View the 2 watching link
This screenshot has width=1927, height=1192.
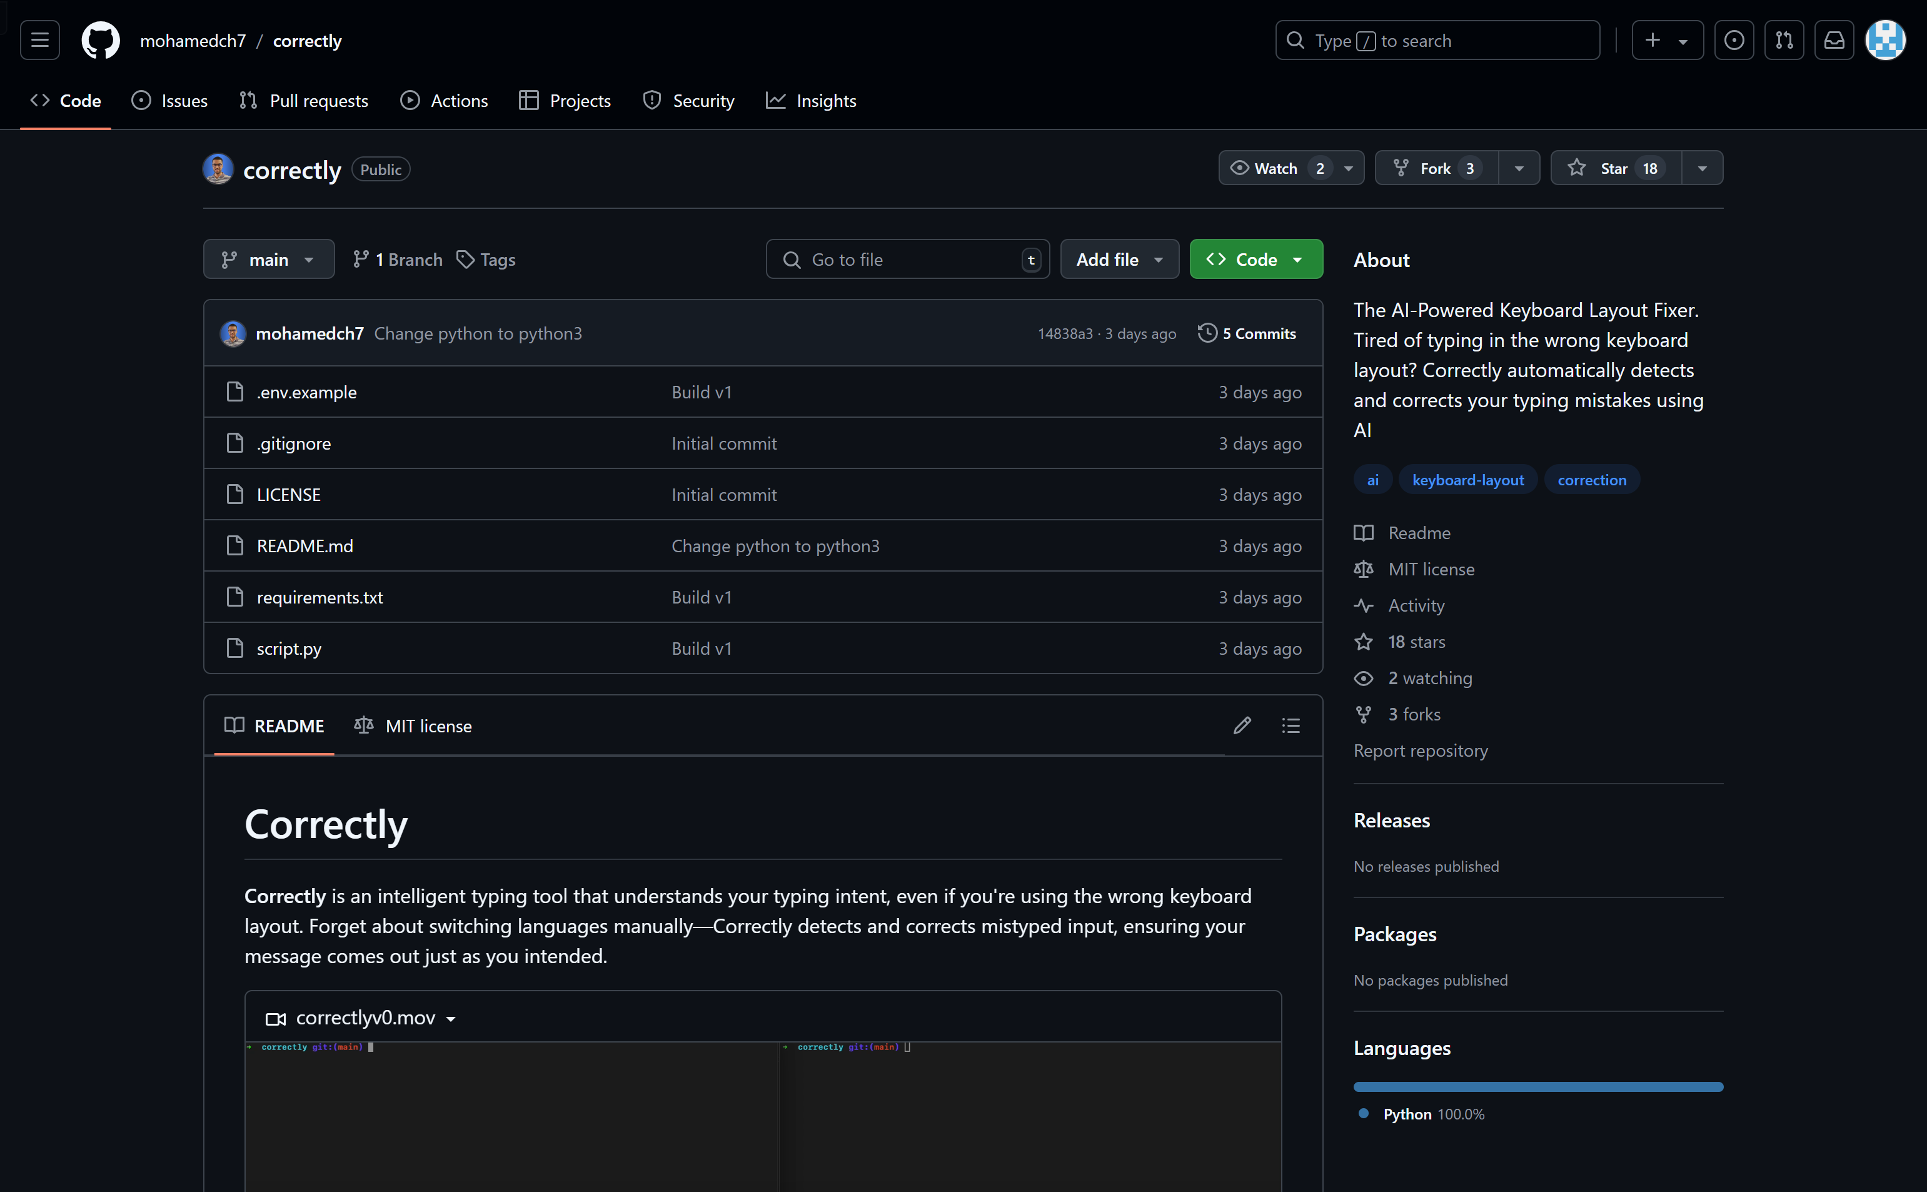coord(1413,678)
